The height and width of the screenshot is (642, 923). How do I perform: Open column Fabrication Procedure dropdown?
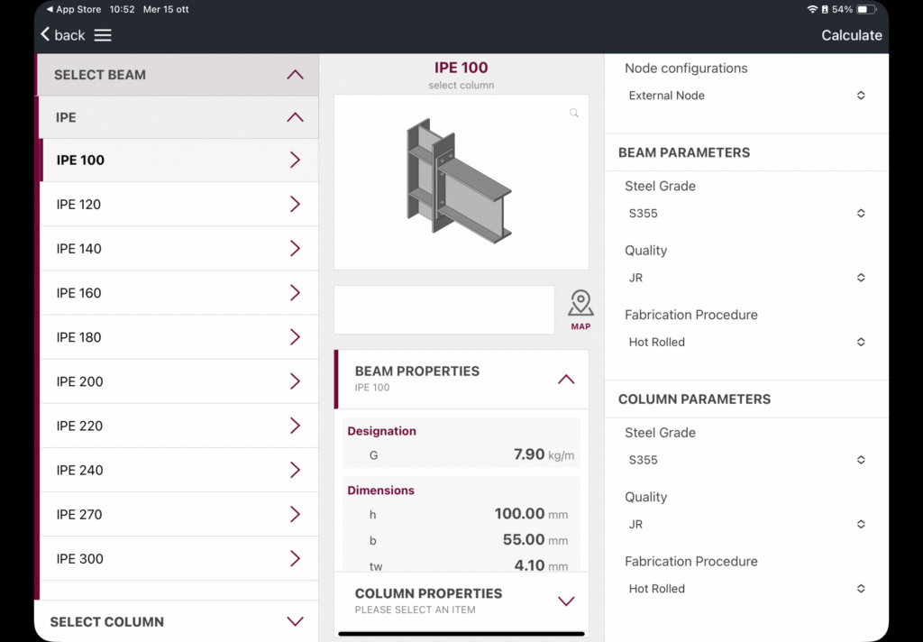pos(746,589)
